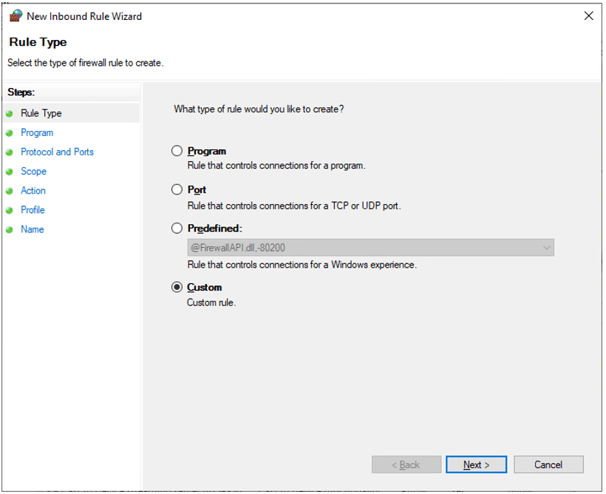Click green bullet beside Scope step

click(10, 172)
